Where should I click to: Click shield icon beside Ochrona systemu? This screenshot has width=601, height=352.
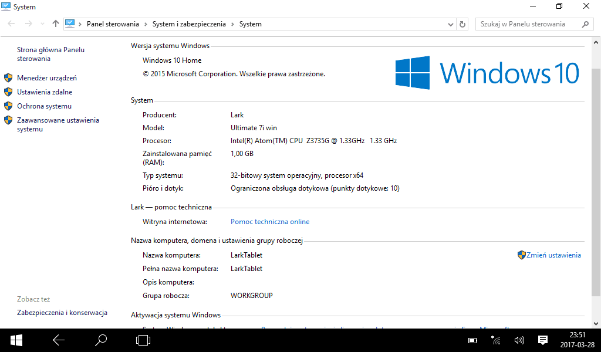coord(8,106)
